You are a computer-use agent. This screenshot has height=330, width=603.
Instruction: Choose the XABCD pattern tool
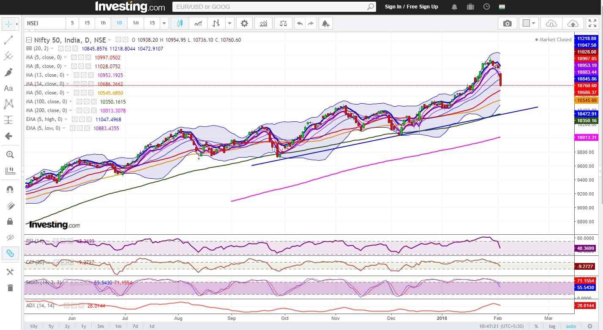coord(8,104)
